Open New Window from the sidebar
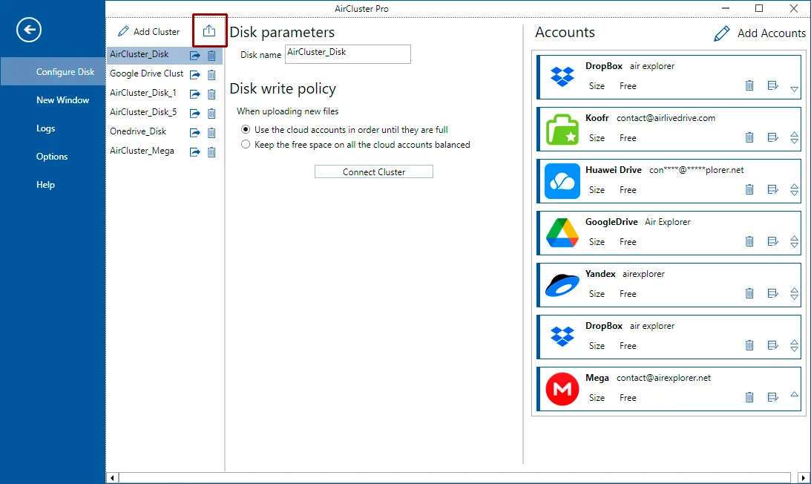This screenshot has height=484, width=811. [x=62, y=100]
